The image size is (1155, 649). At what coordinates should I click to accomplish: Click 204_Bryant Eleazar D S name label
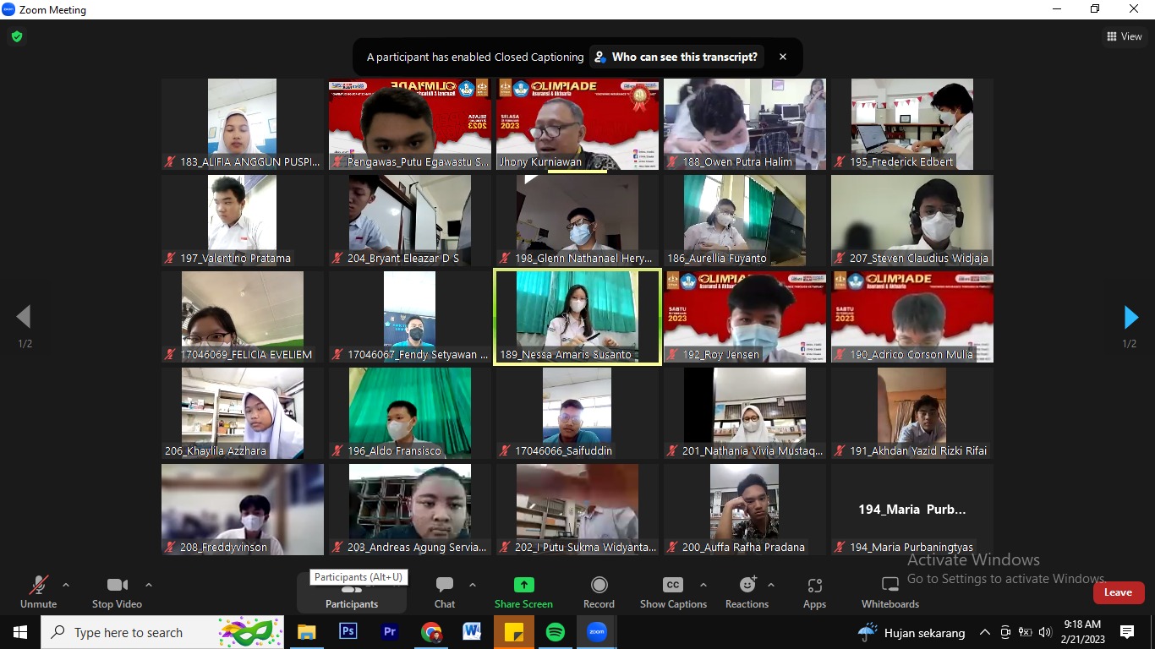[x=395, y=258]
